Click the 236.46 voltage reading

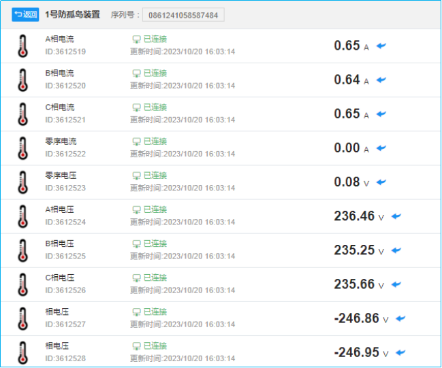pyautogui.click(x=354, y=216)
